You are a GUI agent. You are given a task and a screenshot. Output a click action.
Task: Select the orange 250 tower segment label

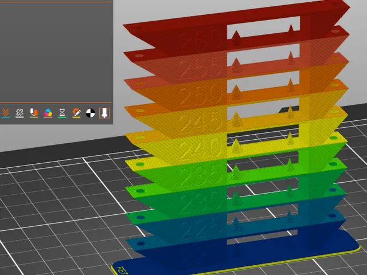201,96
